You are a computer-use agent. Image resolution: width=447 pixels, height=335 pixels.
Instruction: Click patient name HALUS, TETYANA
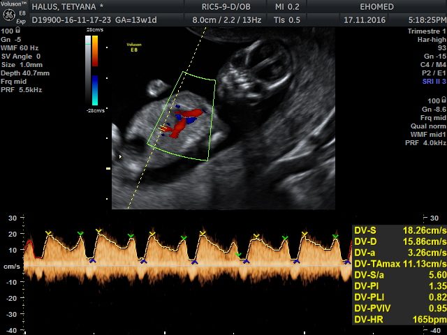click(64, 7)
